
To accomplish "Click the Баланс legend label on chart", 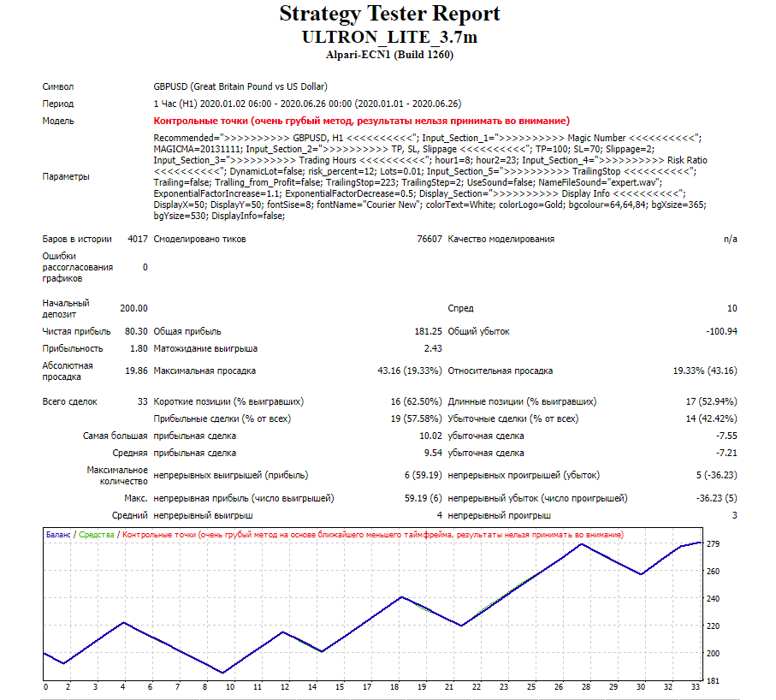I will click(58, 535).
